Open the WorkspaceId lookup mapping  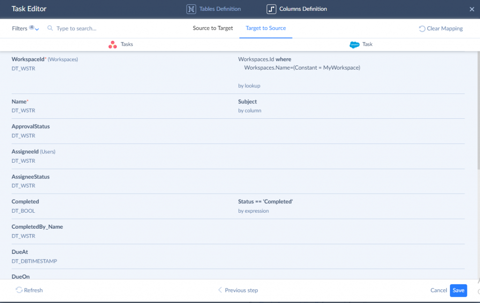click(299, 68)
